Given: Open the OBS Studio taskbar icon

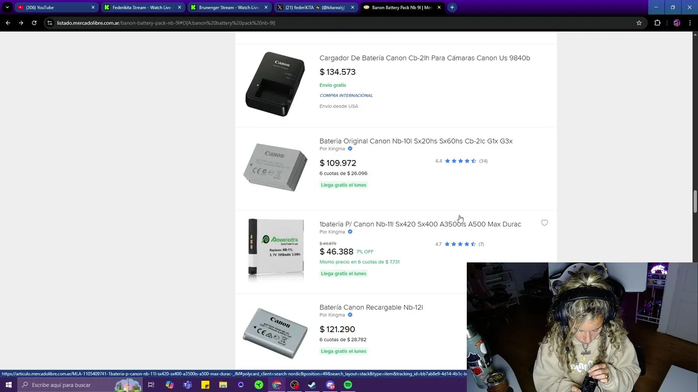Looking at the screenshot, I should [294, 385].
